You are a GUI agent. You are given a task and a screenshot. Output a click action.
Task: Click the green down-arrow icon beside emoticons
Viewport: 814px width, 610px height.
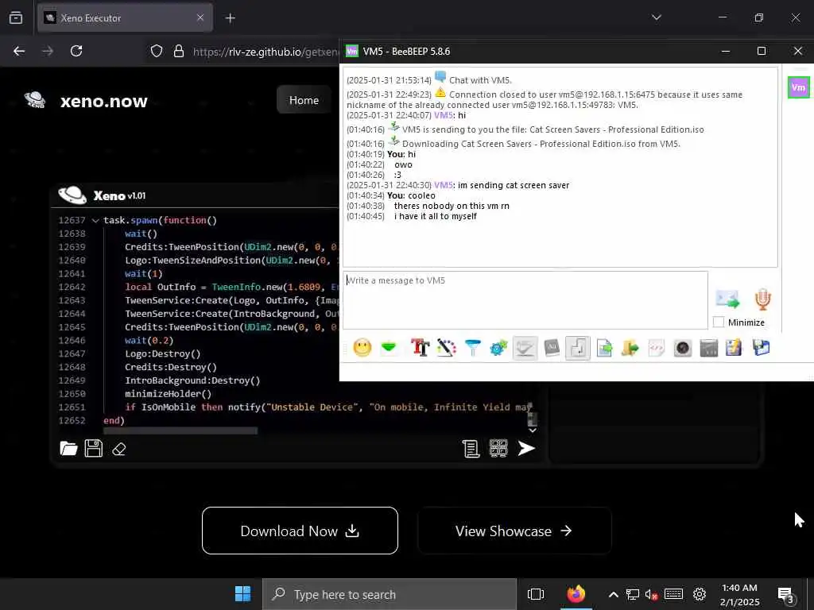pos(389,348)
